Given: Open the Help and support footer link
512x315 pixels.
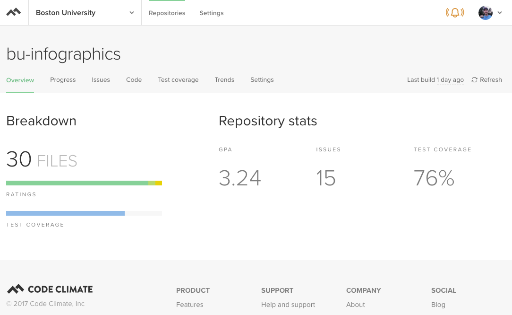Looking at the screenshot, I should click(x=288, y=305).
